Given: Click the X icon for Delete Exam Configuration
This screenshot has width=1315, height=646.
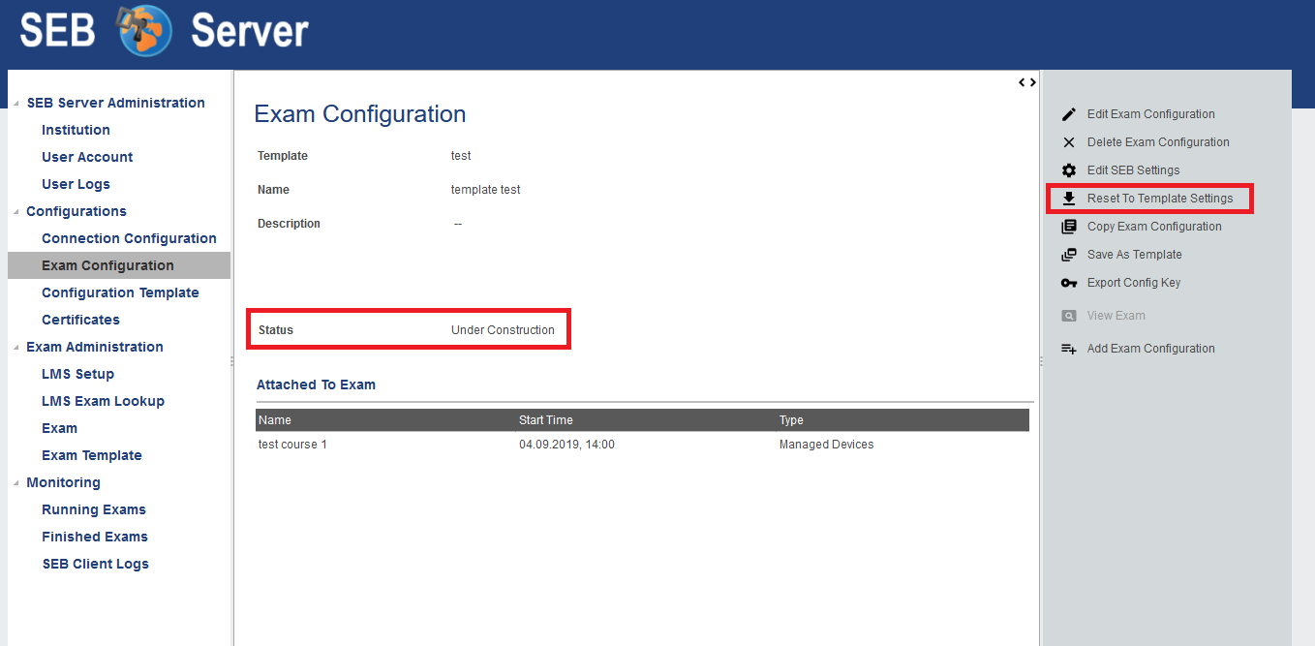Looking at the screenshot, I should pyautogui.click(x=1069, y=142).
